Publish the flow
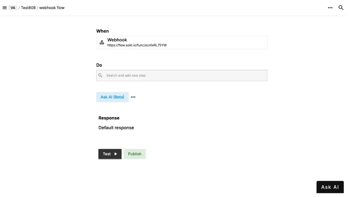This screenshot has width=360, height=197. pos(135,154)
